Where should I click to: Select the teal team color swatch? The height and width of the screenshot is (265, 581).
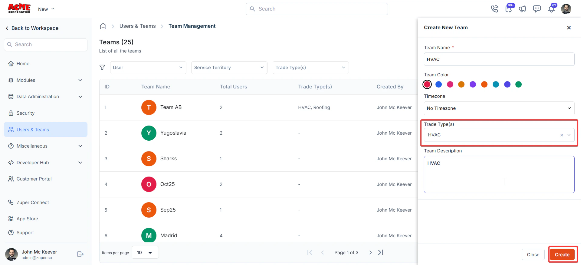[x=496, y=85]
